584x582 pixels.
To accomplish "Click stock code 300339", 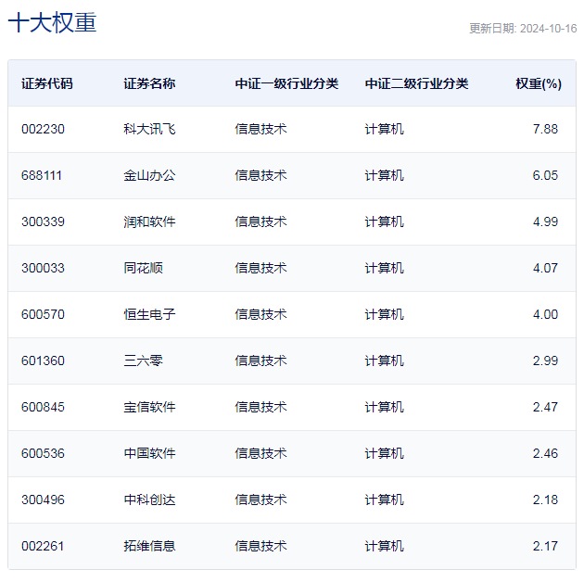I will pos(43,221).
